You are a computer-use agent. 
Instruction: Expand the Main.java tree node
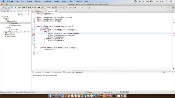pos(8,23)
